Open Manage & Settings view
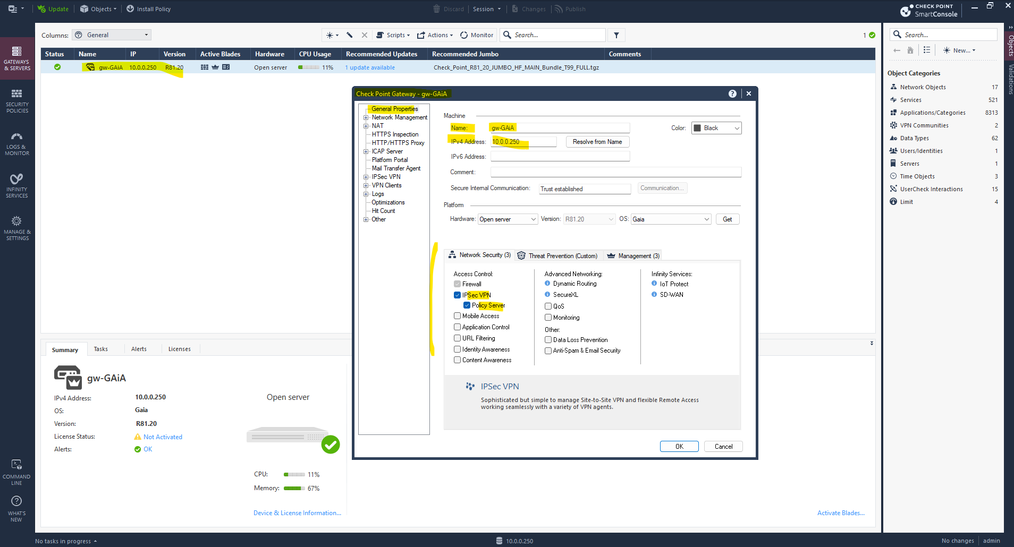Image resolution: width=1014 pixels, height=547 pixels. 17,228
